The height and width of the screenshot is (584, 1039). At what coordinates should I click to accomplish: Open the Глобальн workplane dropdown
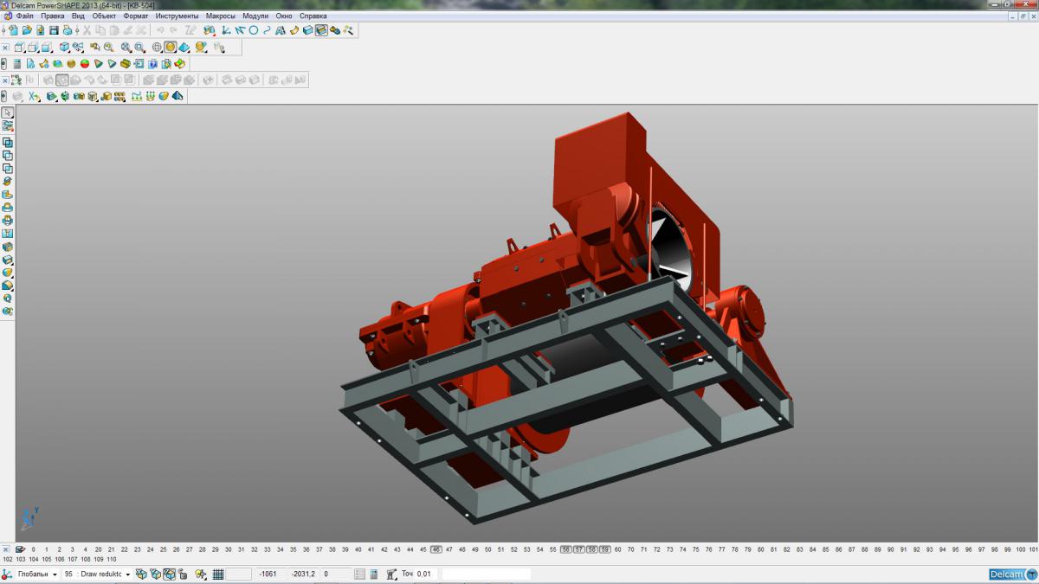(38, 574)
